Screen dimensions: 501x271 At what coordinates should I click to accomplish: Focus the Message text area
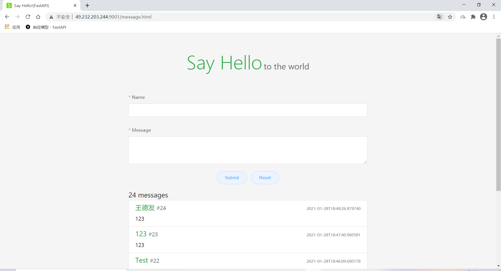[248, 150]
